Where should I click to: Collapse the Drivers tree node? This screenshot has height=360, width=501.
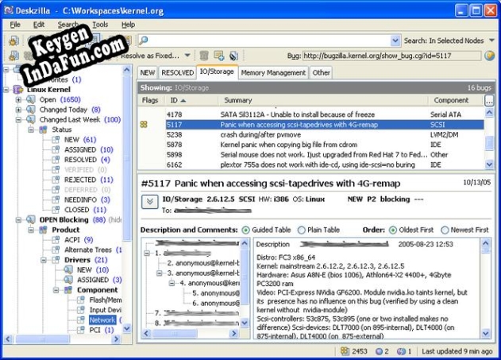tap(44, 260)
